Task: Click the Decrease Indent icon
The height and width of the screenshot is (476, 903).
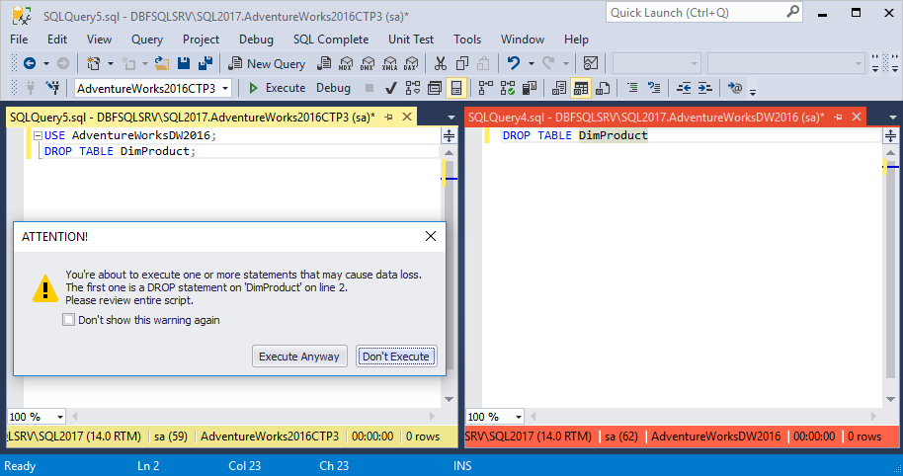Action: pos(684,88)
